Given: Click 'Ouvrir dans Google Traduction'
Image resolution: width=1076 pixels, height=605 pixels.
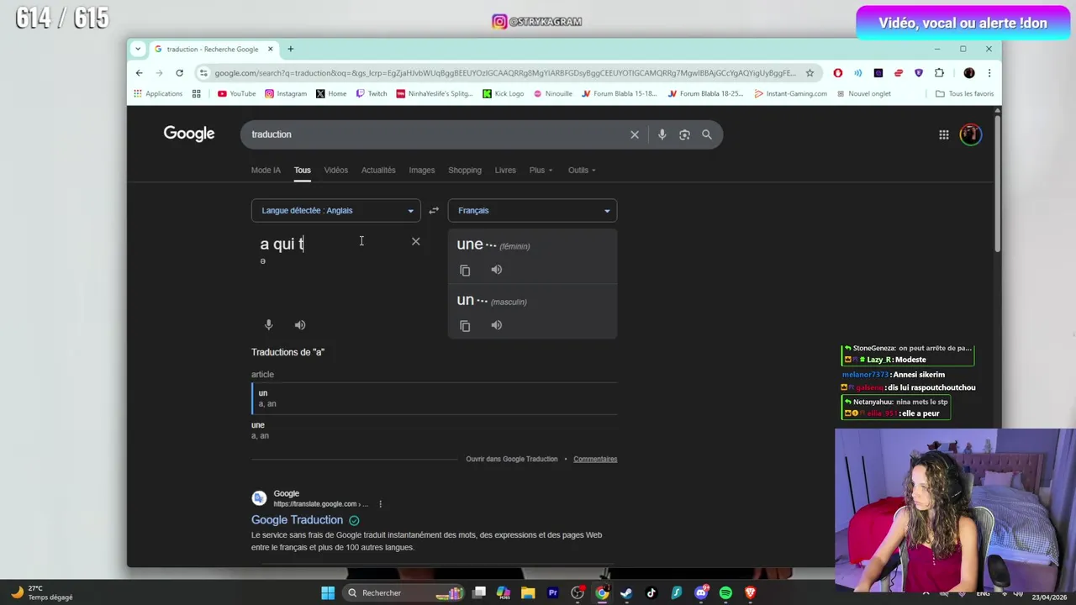Looking at the screenshot, I should (512, 459).
